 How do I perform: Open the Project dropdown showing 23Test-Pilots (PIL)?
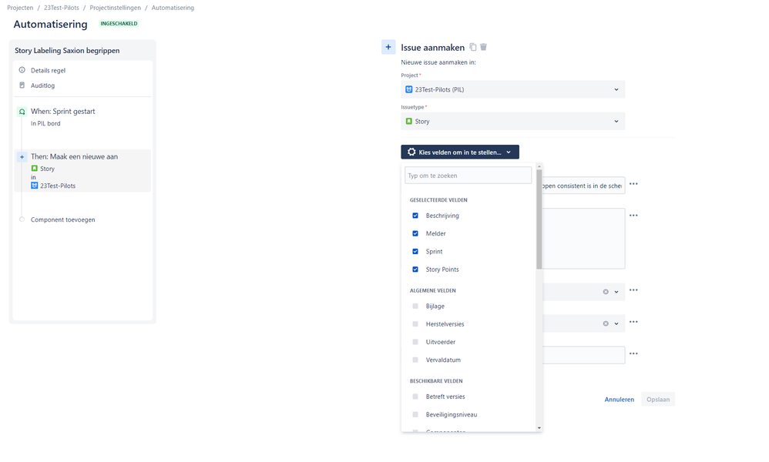pyautogui.click(x=513, y=89)
